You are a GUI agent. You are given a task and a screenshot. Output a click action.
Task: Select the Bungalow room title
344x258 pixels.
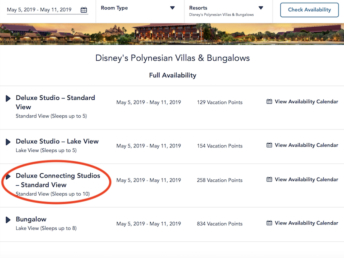(x=31, y=219)
